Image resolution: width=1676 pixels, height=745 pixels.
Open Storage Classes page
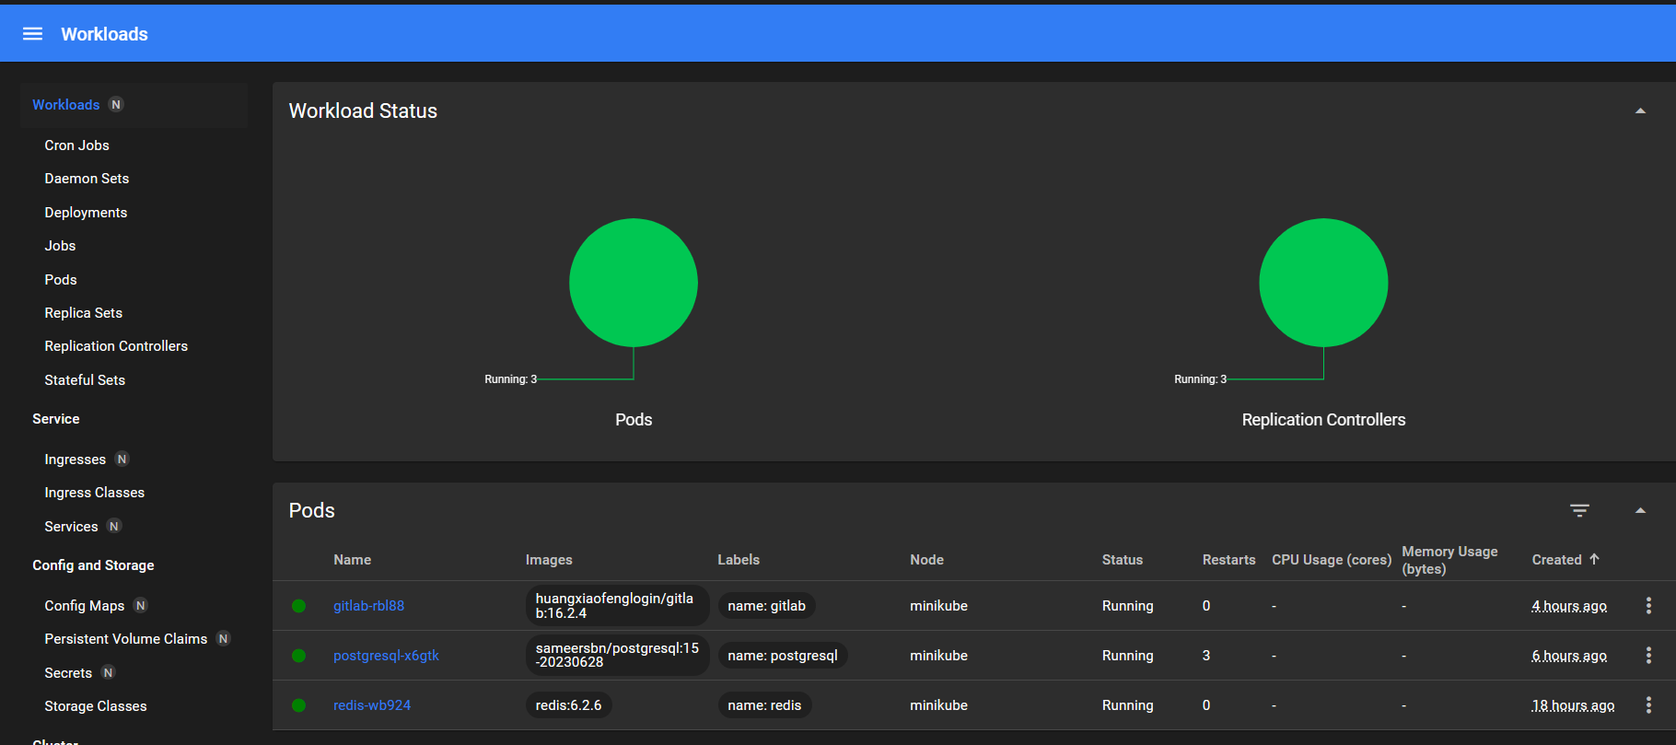click(x=96, y=706)
